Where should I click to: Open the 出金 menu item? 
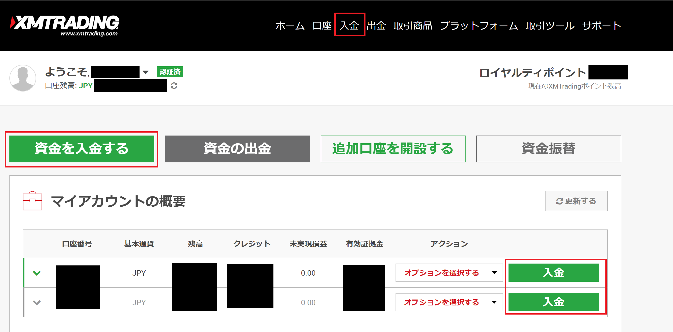point(376,26)
